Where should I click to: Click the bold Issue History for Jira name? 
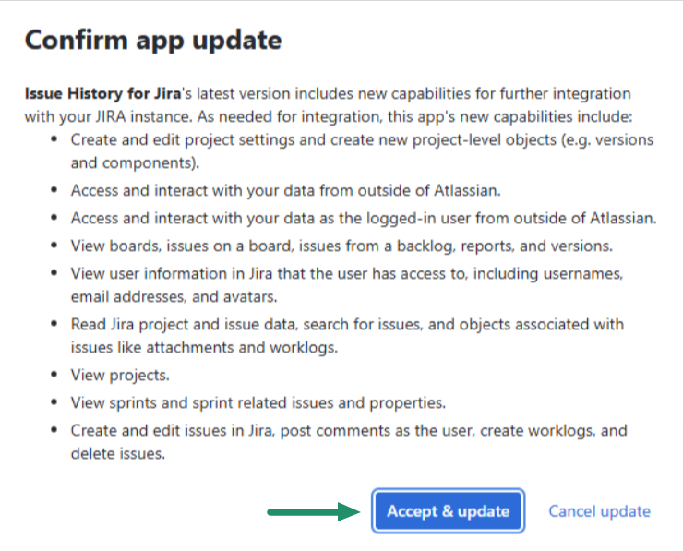click(102, 93)
